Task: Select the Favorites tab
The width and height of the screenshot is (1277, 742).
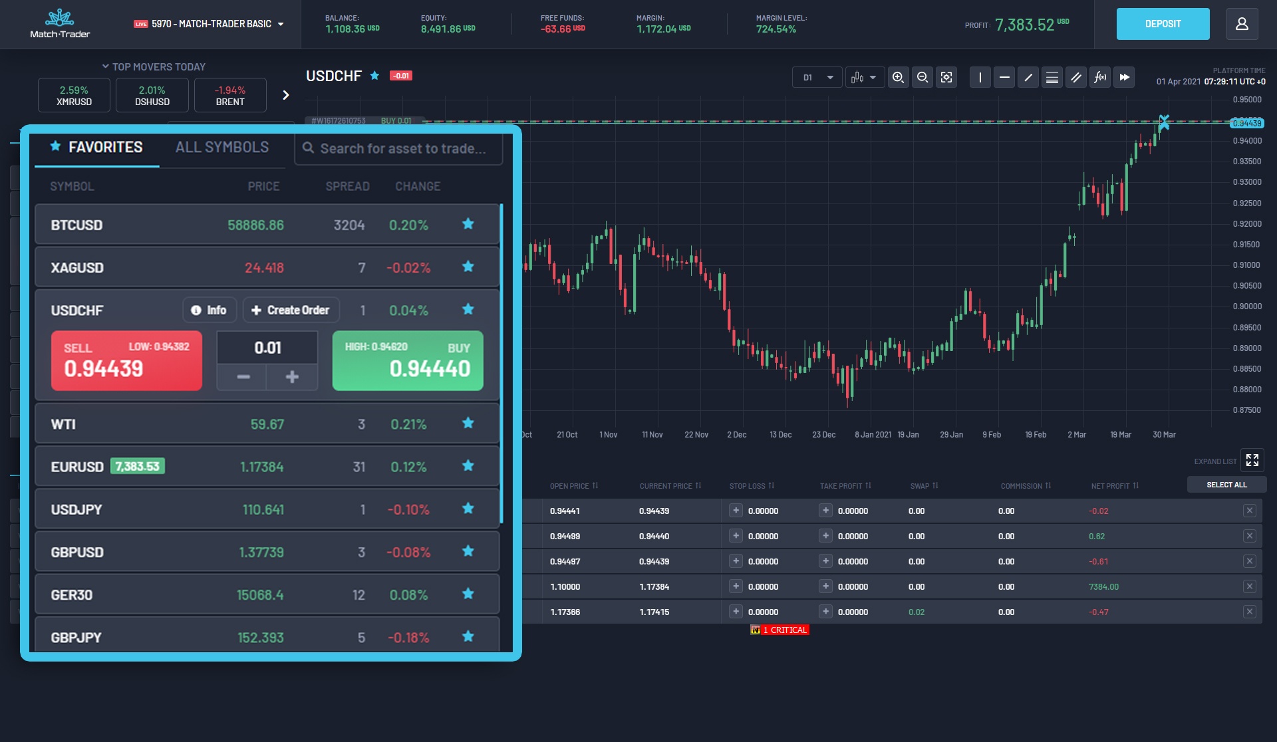Action: [97, 147]
